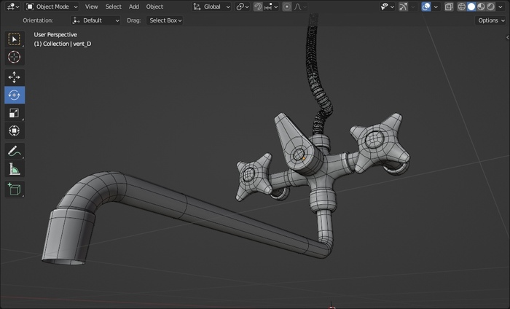Screen dimensions: 510x309
Task: Open the View menu
Action: coord(91,7)
